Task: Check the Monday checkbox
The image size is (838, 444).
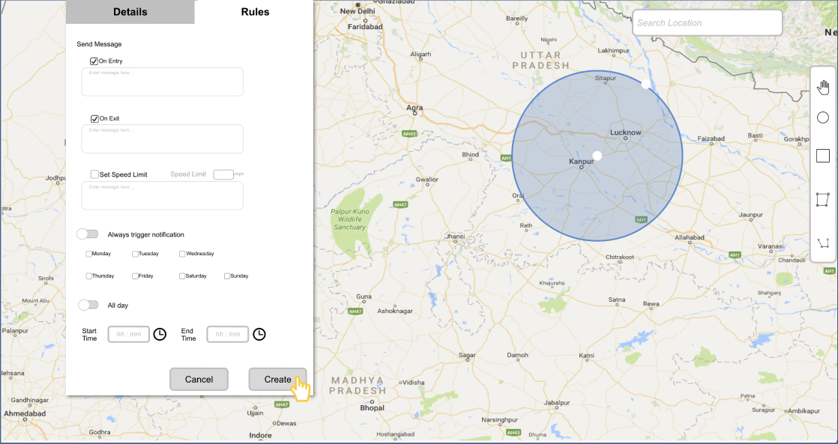Action: [88, 254]
